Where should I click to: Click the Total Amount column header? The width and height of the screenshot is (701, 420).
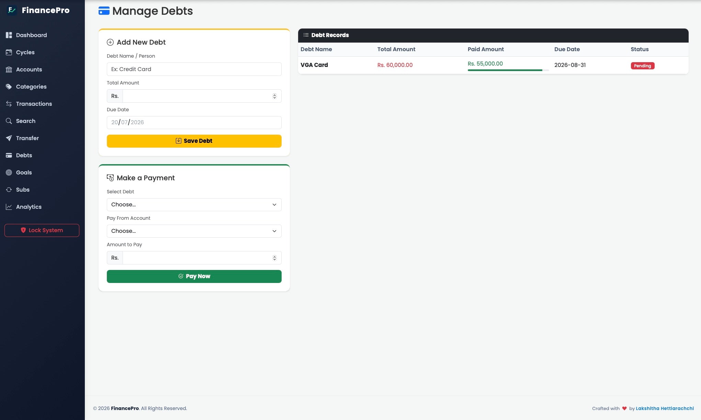click(396, 49)
